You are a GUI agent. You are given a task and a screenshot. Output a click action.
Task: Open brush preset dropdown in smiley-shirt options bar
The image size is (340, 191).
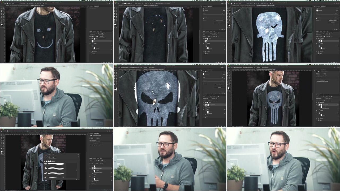point(5,4)
